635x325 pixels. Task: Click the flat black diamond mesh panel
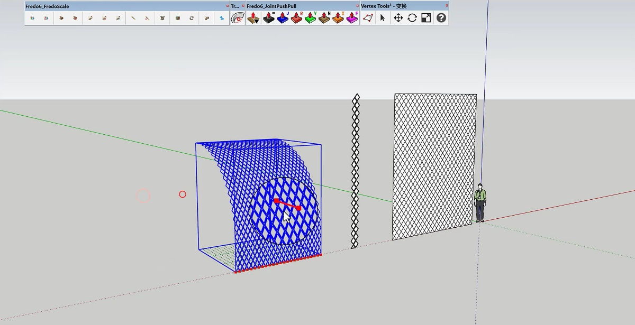coord(434,166)
